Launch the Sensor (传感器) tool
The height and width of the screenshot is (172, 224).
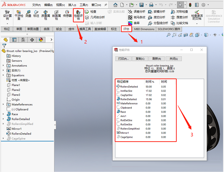67,14
